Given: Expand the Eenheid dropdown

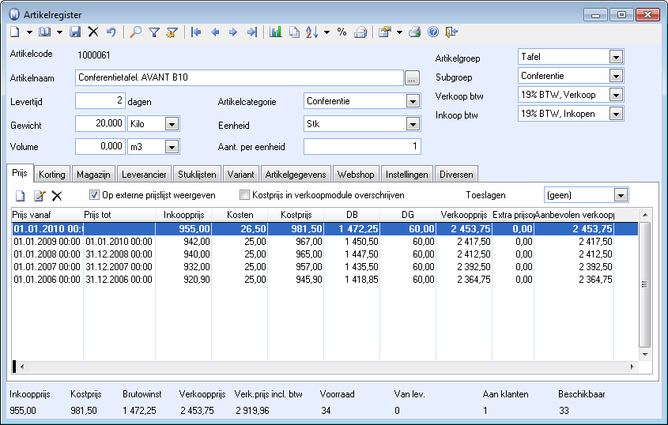Looking at the screenshot, I should coord(412,124).
